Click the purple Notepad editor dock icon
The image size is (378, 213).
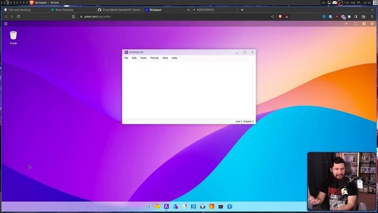[167, 206]
